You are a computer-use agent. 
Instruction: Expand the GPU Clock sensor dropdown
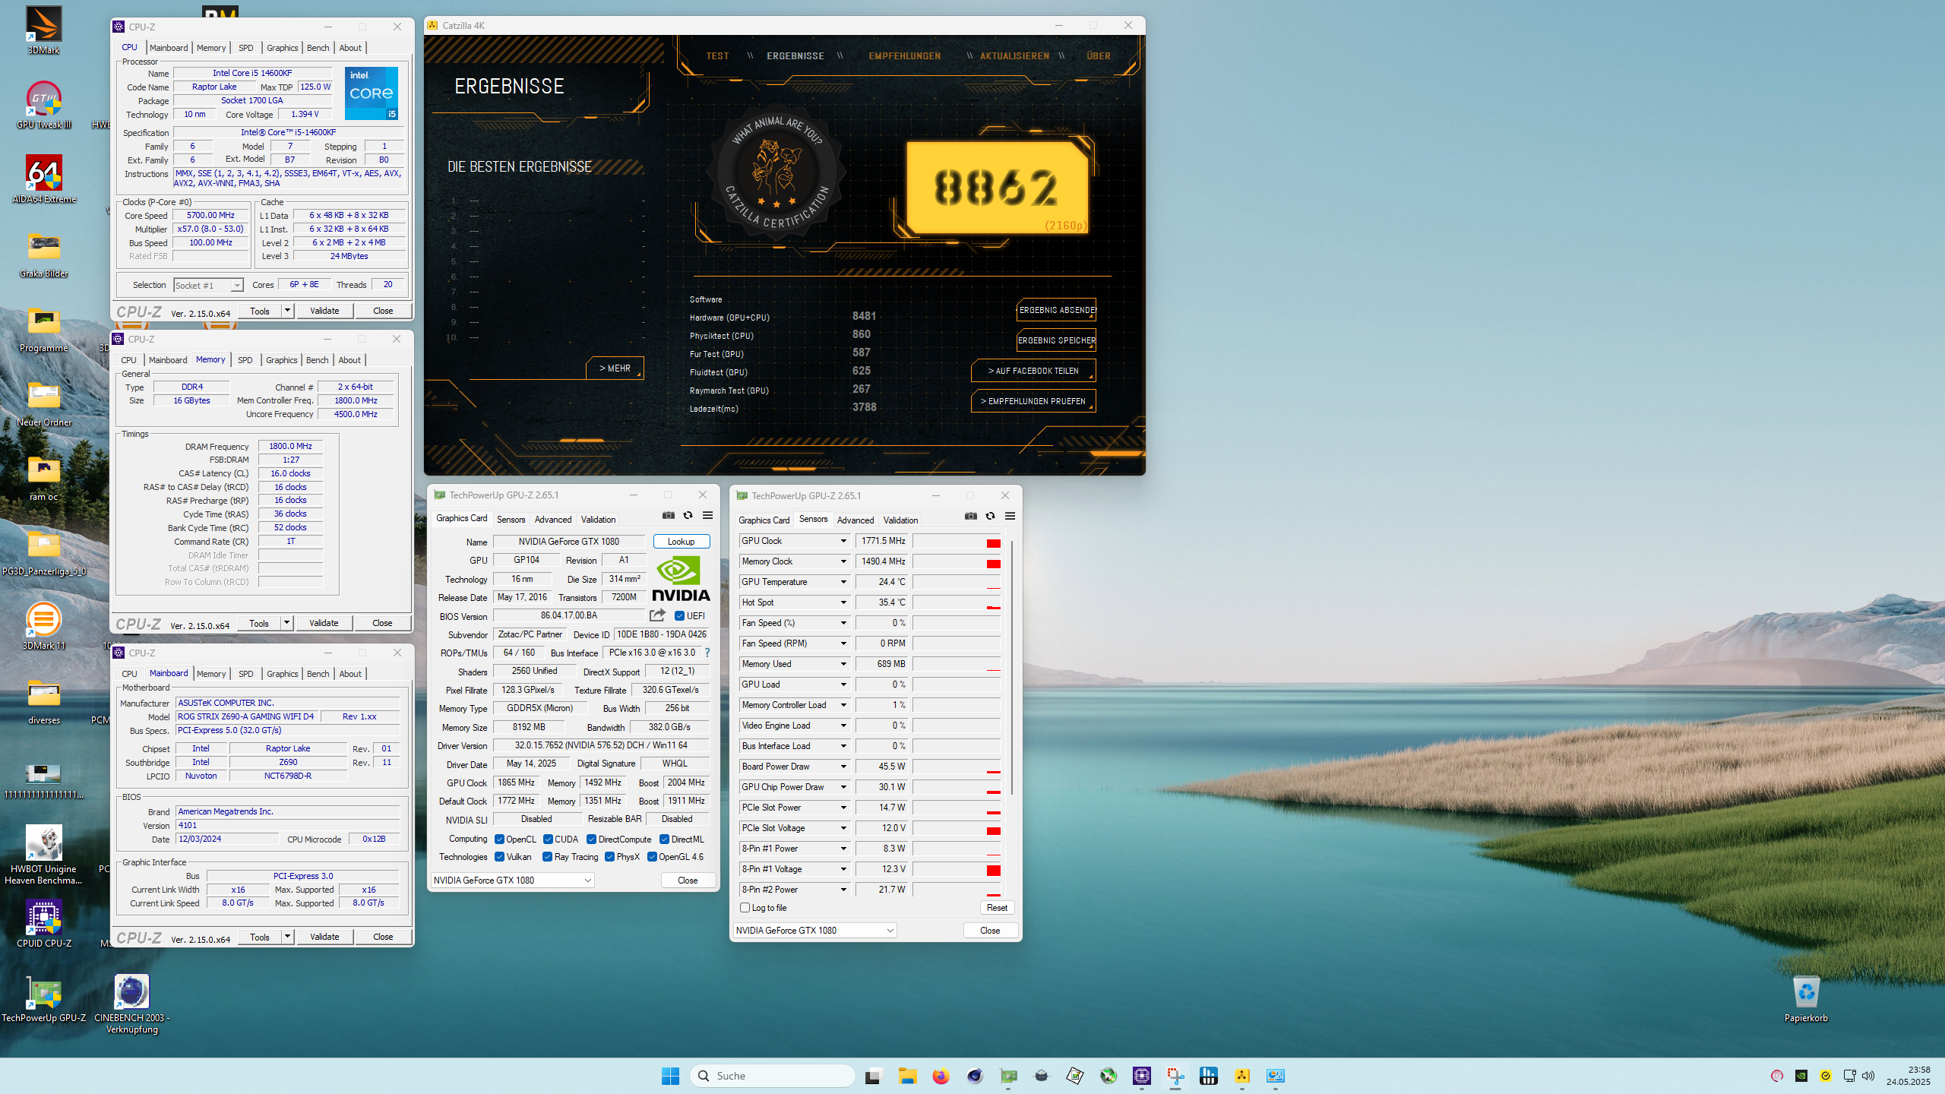pyautogui.click(x=843, y=541)
